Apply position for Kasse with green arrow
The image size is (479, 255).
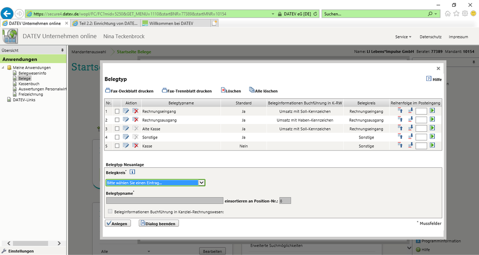click(x=432, y=145)
